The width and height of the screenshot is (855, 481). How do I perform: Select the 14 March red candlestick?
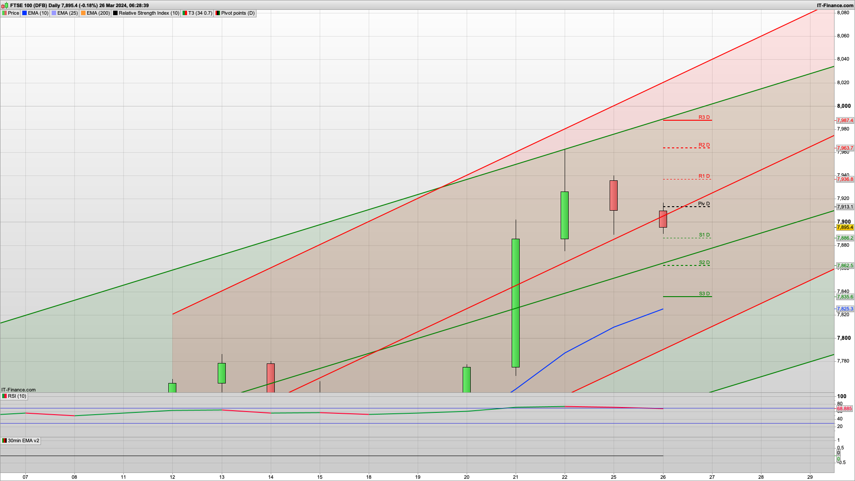(x=271, y=378)
